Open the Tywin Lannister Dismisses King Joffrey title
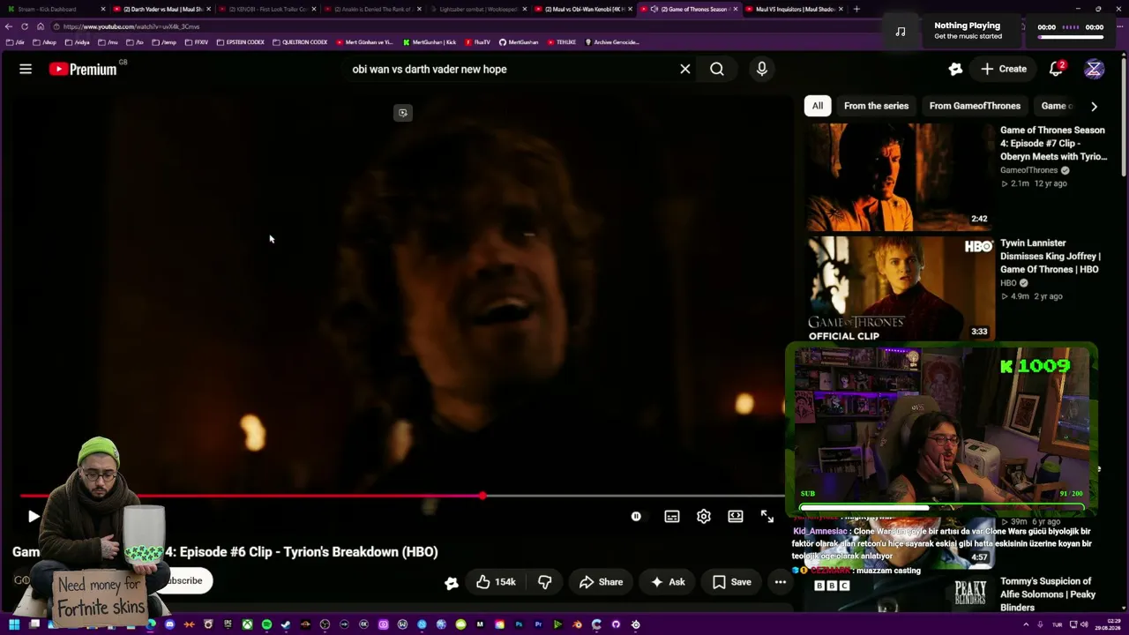The image size is (1129, 635). tap(1050, 256)
